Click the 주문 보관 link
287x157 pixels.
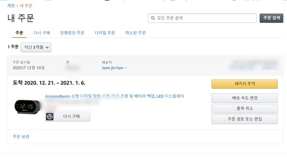[21, 136]
